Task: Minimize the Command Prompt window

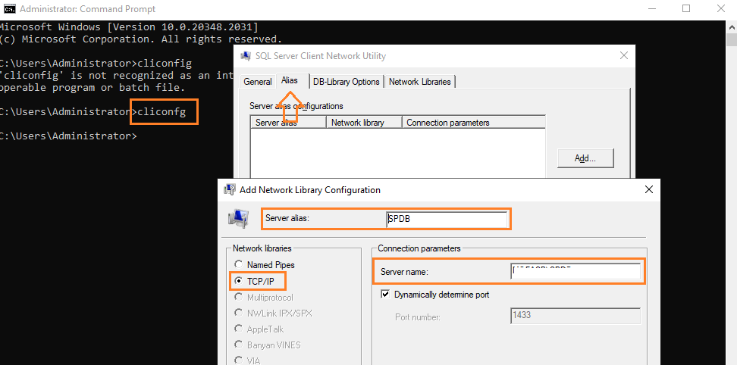Action: (652, 8)
